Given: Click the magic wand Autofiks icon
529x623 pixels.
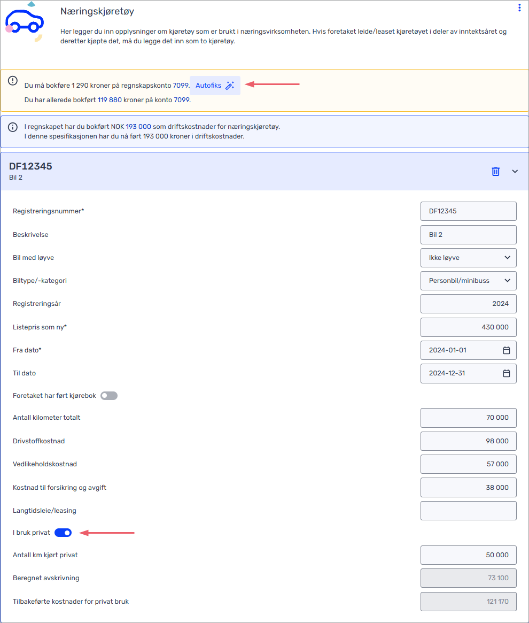Looking at the screenshot, I should pos(230,86).
